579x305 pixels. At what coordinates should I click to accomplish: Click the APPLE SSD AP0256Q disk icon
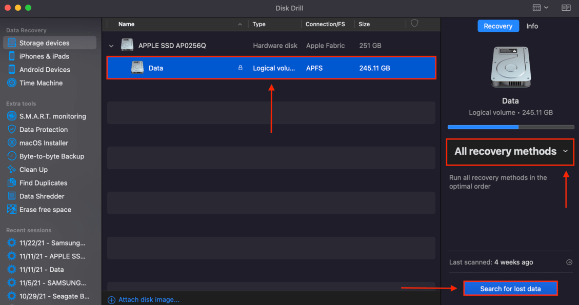(127, 45)
